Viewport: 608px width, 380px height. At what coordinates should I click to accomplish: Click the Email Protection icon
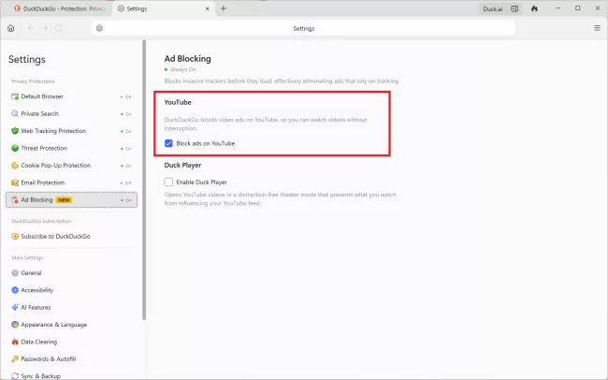pyautogui.click(x=15, y=183)
